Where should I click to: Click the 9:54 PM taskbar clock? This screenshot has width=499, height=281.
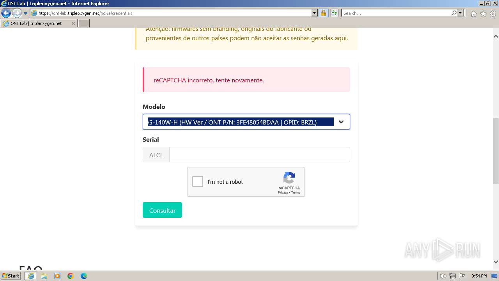[x=479, y=276]
